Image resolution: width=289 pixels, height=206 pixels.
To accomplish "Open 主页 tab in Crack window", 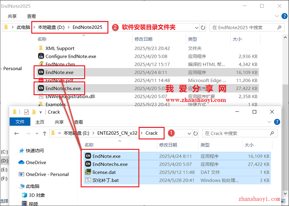I will (x=40, y=122).
